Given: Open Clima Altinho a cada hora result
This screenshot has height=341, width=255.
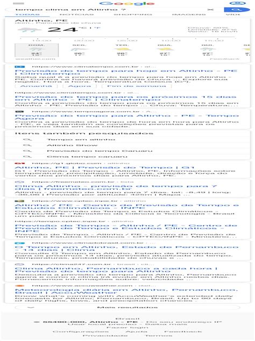Looking at the screenshot, I should pos(116,270).
